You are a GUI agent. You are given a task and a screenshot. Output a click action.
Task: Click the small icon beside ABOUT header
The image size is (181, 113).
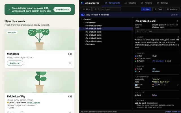point(178,37)
